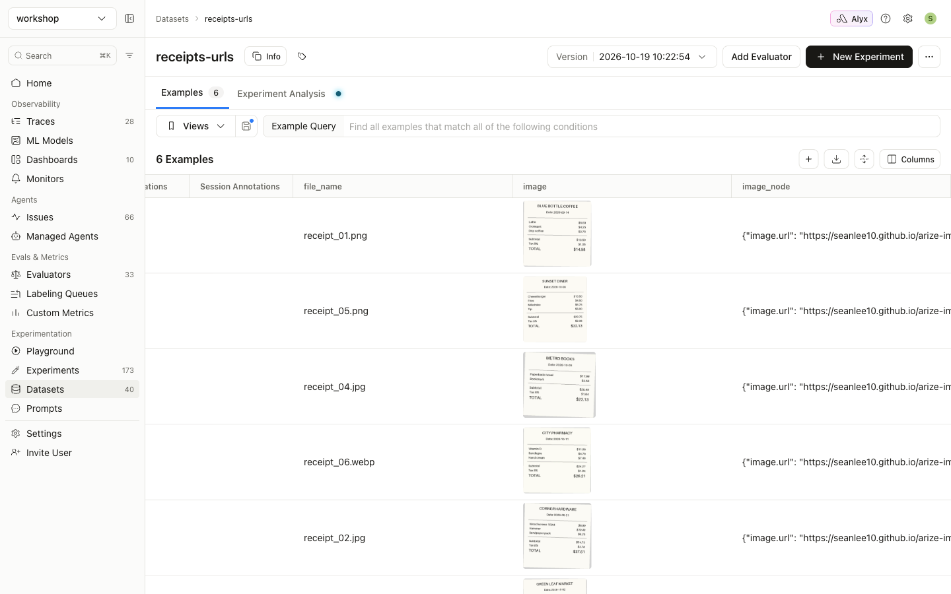Save the current view icon
Screen dimensions: 951x594
pyautogui.click(x=246, y=126)
